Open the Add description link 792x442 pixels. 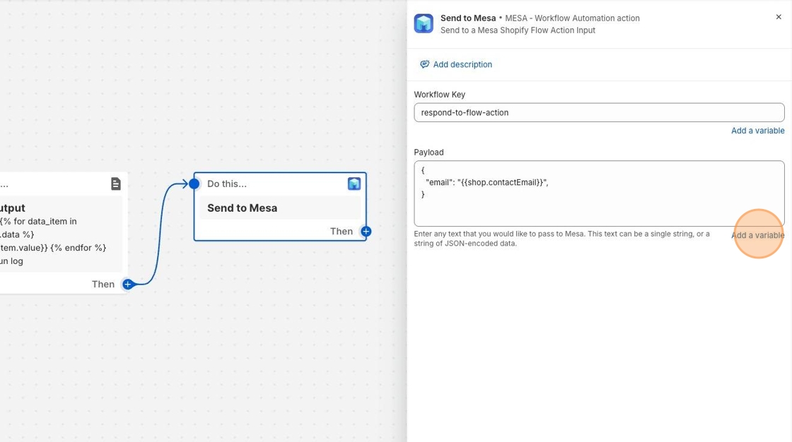coord(462,64)
